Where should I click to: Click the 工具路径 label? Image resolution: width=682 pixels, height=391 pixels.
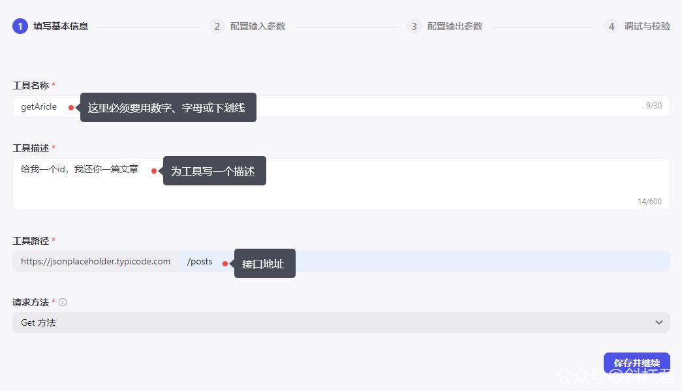[x=31, y=240]
